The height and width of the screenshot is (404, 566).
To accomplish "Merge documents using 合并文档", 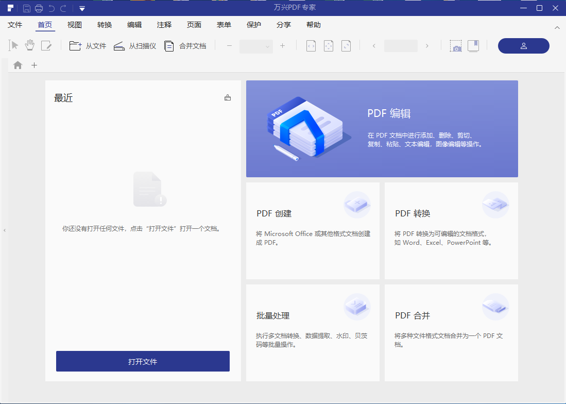I will coord(185,45).
